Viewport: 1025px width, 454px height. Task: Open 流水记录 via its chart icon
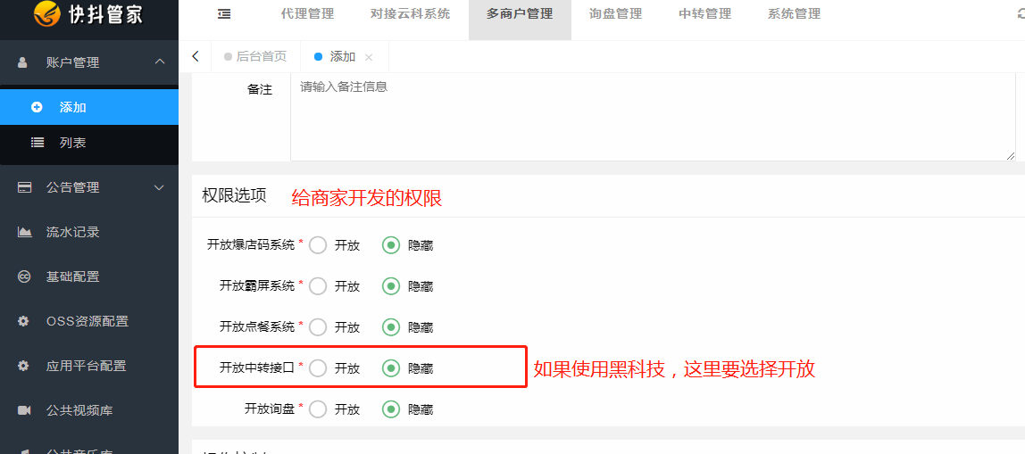[x=24, y=232]
